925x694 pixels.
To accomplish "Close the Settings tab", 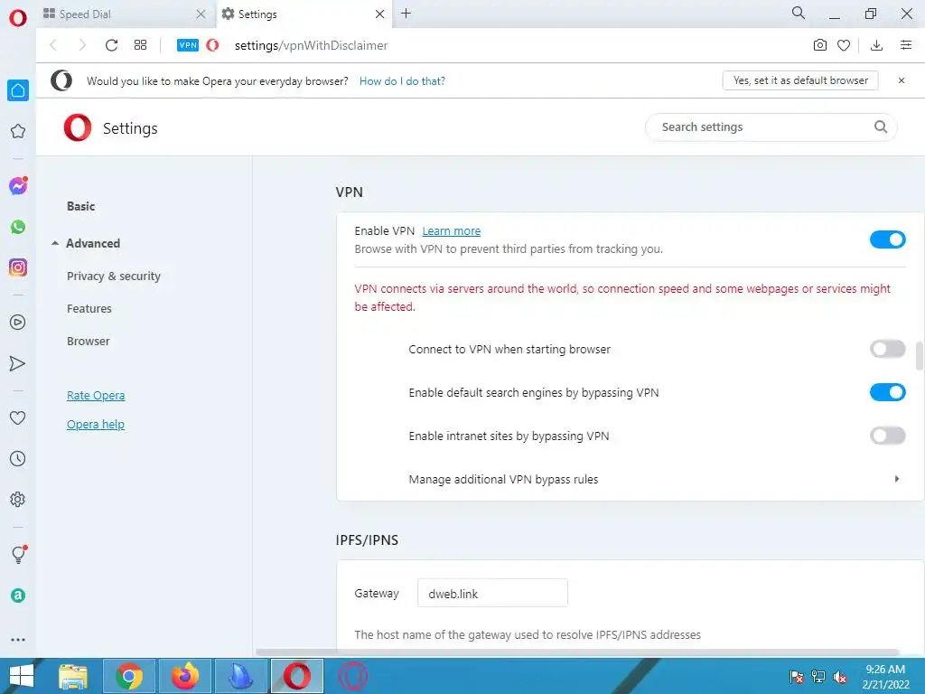I will 380,14.
